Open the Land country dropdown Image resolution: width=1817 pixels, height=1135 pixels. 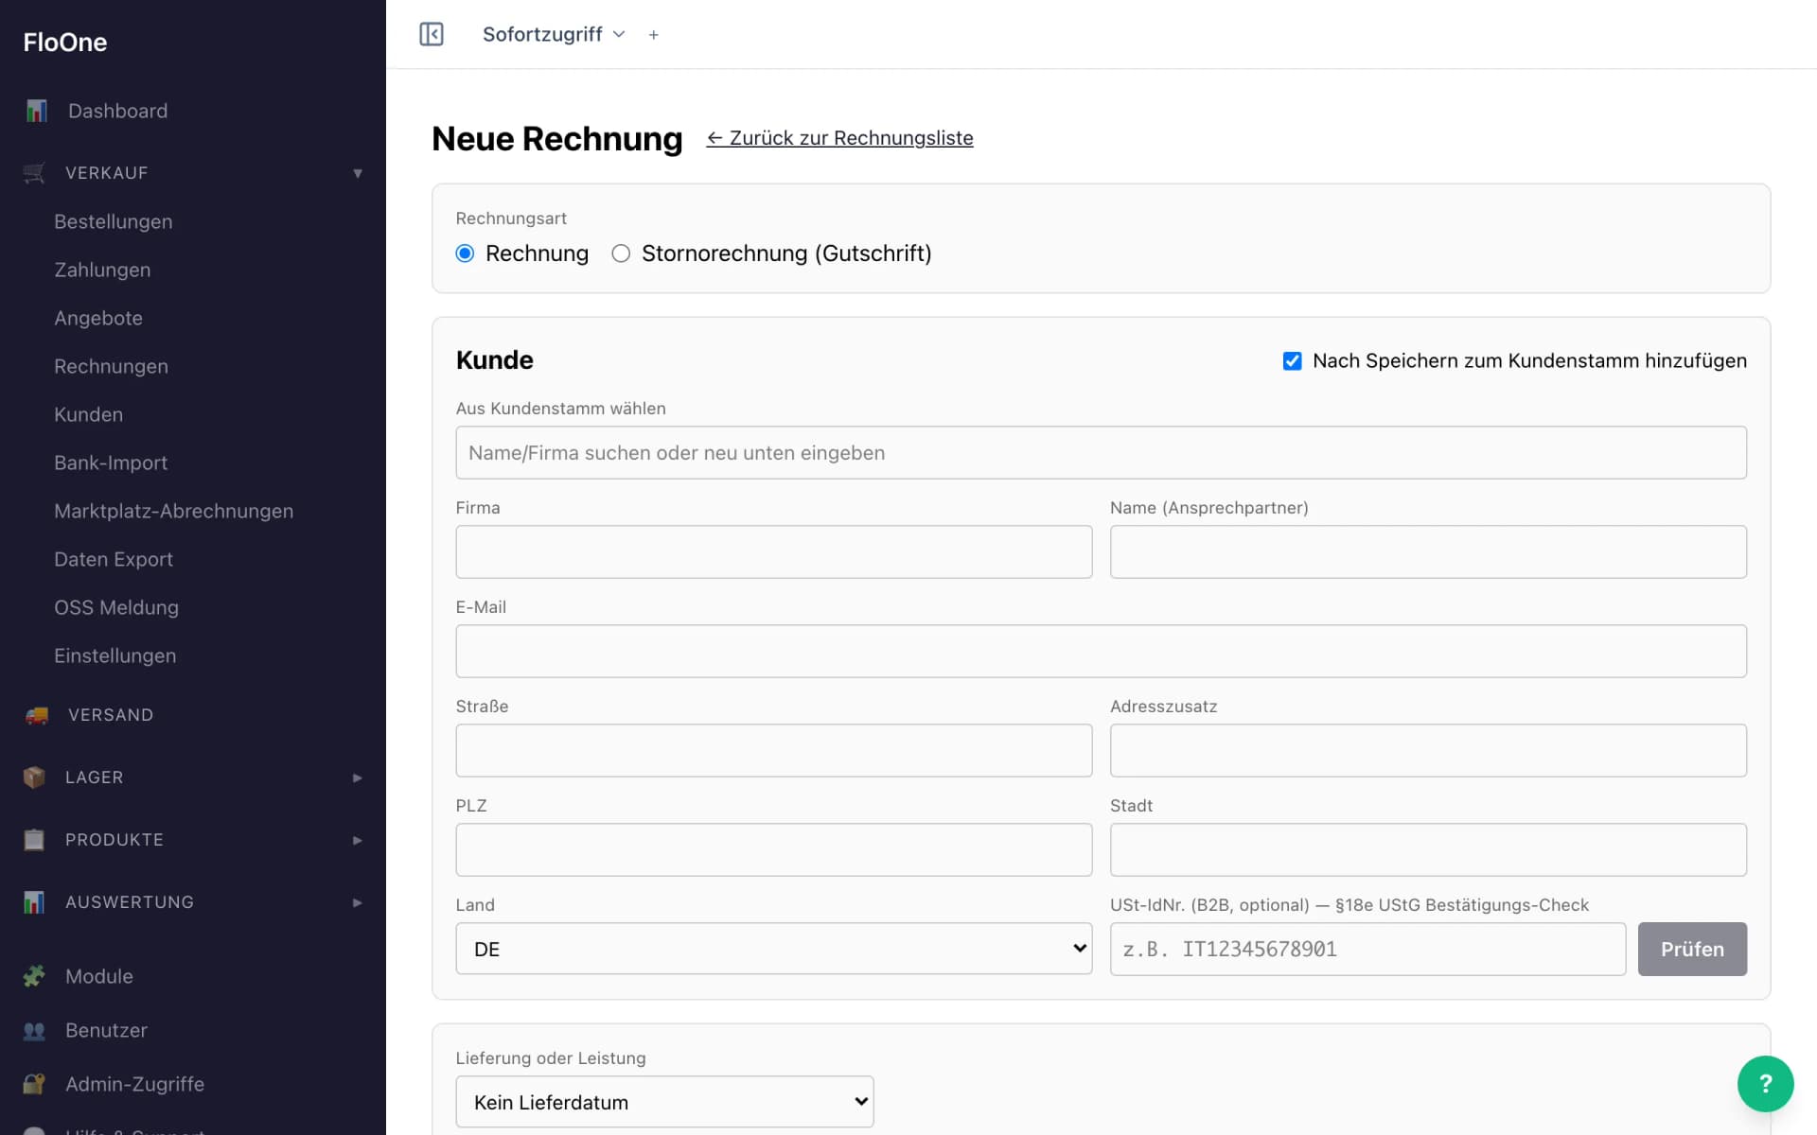[x=773, y=949]
